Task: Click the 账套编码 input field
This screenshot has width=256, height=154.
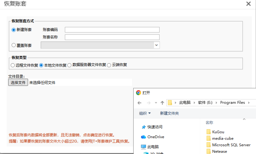Action: pyautogui.click(x=112, y=30)
